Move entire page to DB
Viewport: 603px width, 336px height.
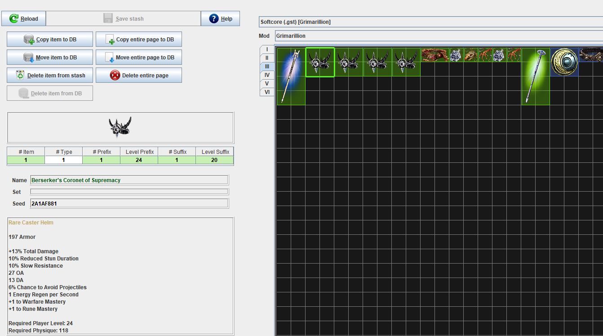pos(139,58)
